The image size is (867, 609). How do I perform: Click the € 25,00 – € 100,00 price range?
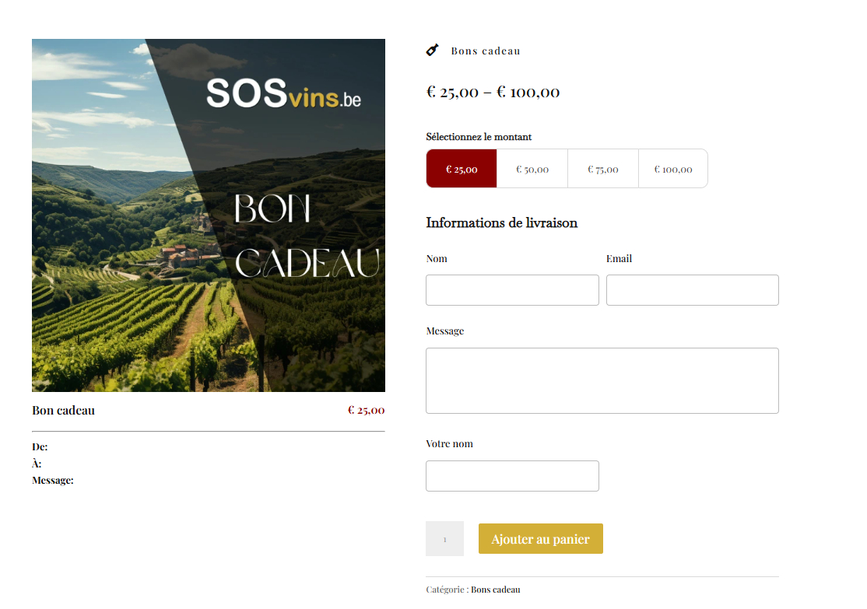click(493, 92)
